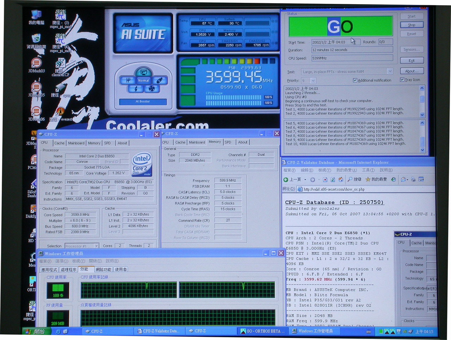
Task: Go to the home page in Internet Explorer
Action: tap(341, 180)
